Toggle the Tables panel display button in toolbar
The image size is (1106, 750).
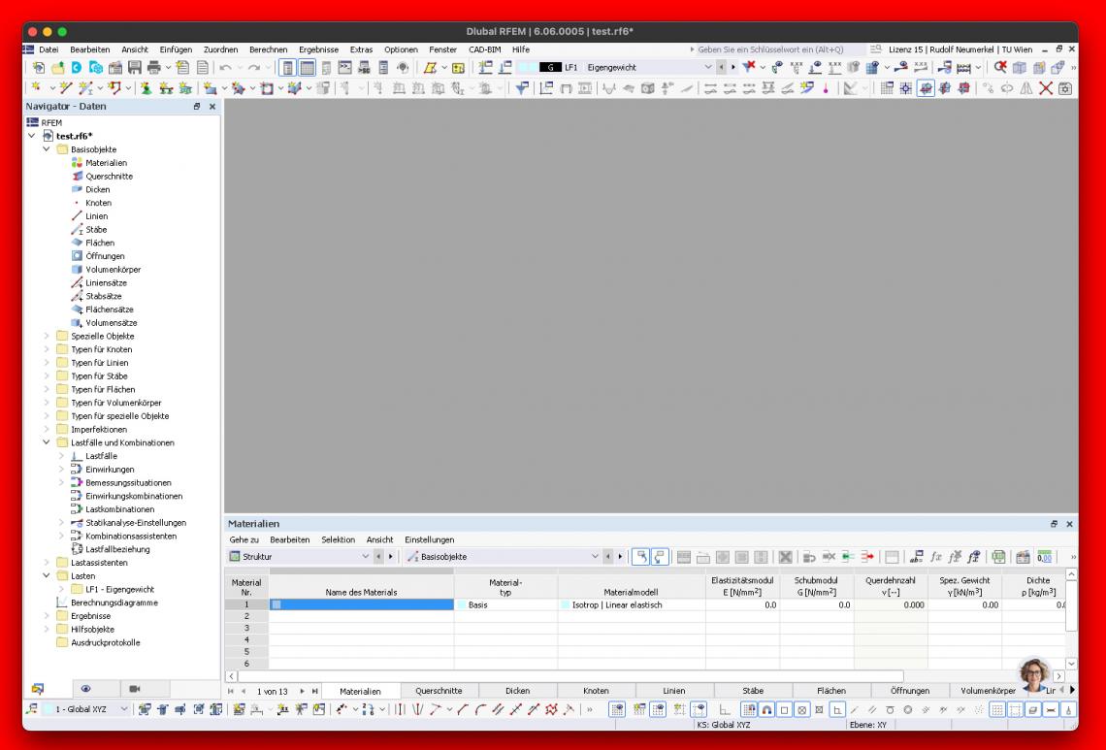coord(307,68)
